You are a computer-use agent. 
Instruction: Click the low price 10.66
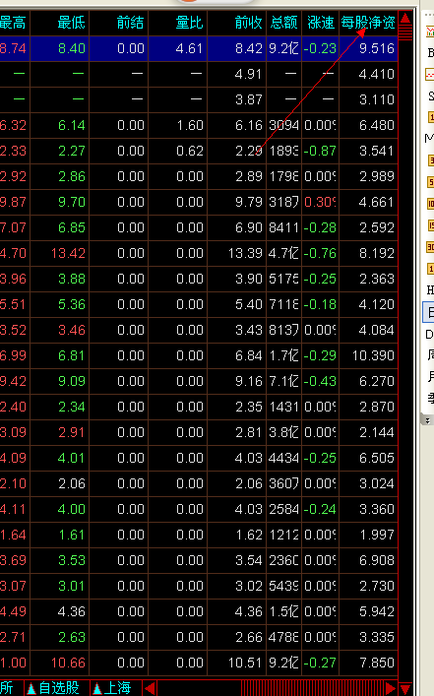pyautogui.click(x=68, y=663)
